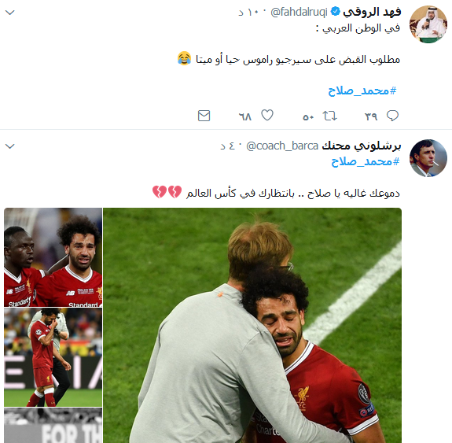Open the @coach_barca handle link
Viewport: 452px width, 443px height.
282,146
